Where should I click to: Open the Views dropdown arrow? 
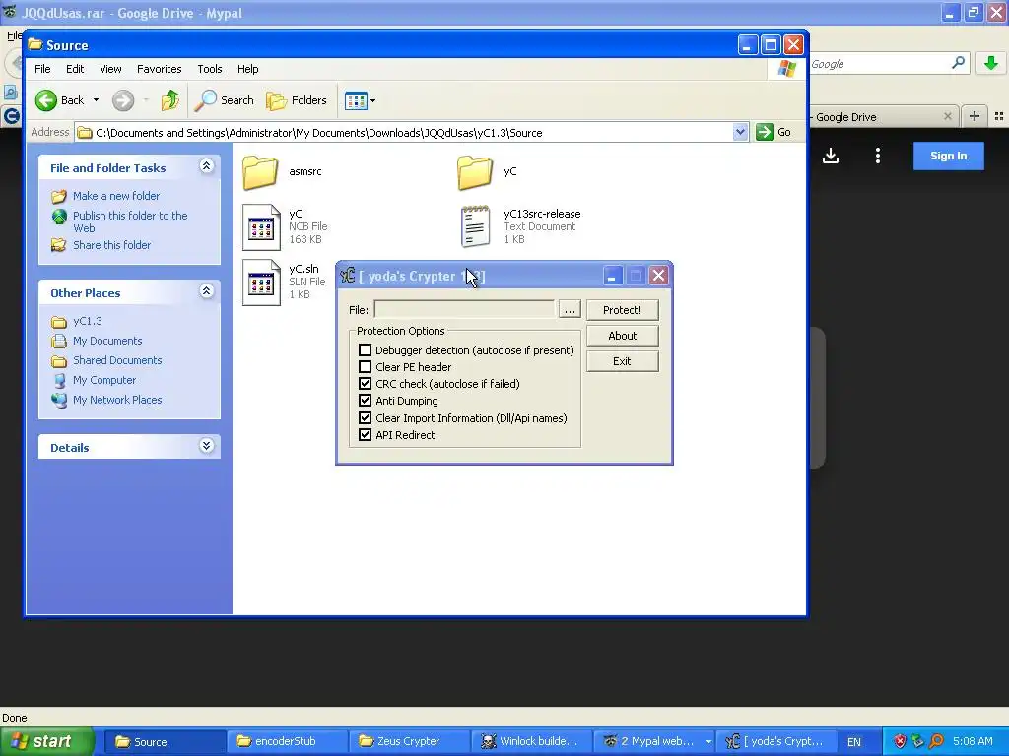pos(372,101)
